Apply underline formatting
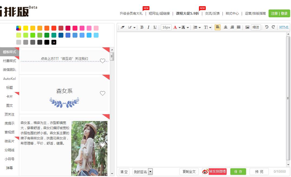 pyautogui.click(x=154, y=27)
